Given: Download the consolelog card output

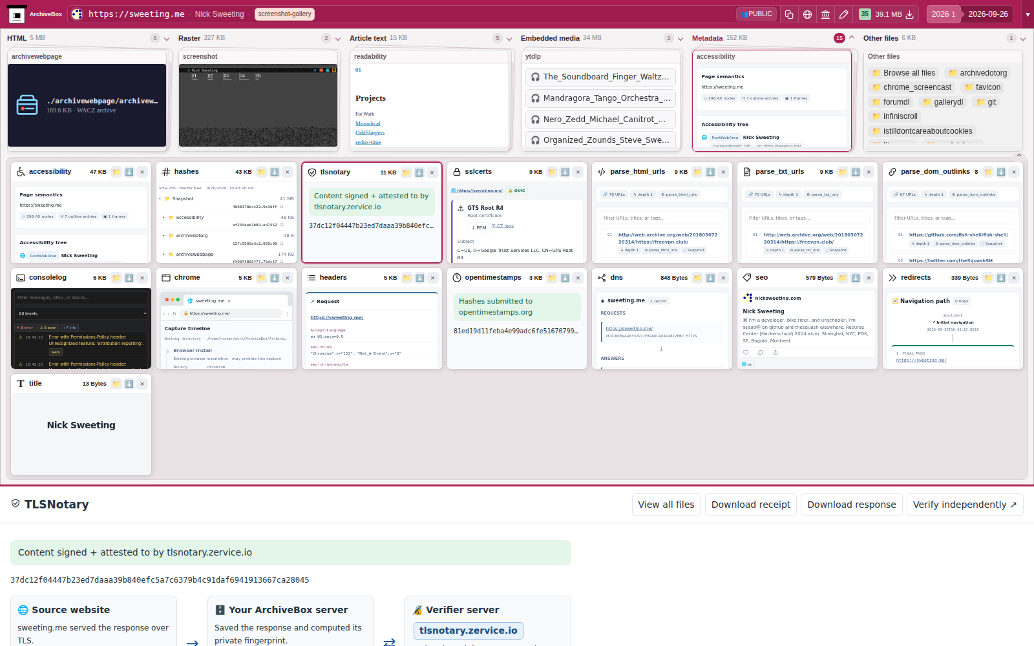Looking at the screenshot, I should coord(129,278).
